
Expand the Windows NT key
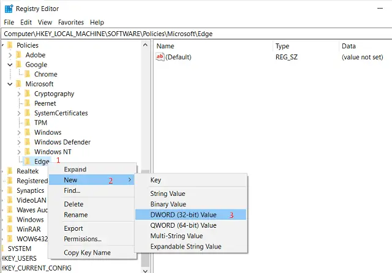coord(19,152)
